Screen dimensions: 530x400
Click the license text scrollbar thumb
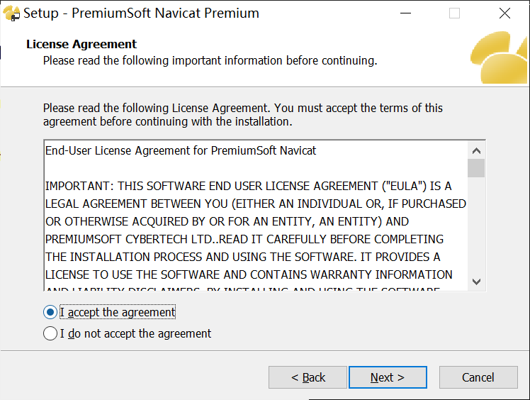476,168
